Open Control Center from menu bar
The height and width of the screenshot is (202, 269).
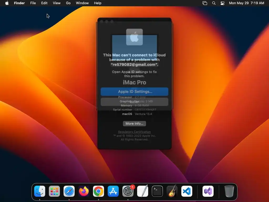coord(223,3)
